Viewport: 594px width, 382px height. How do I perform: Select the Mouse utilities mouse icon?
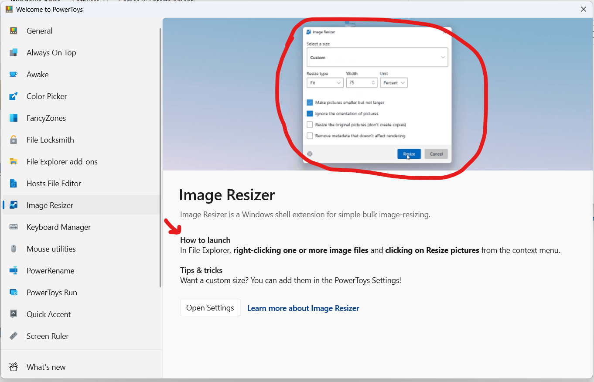click(x=14, y=249)
